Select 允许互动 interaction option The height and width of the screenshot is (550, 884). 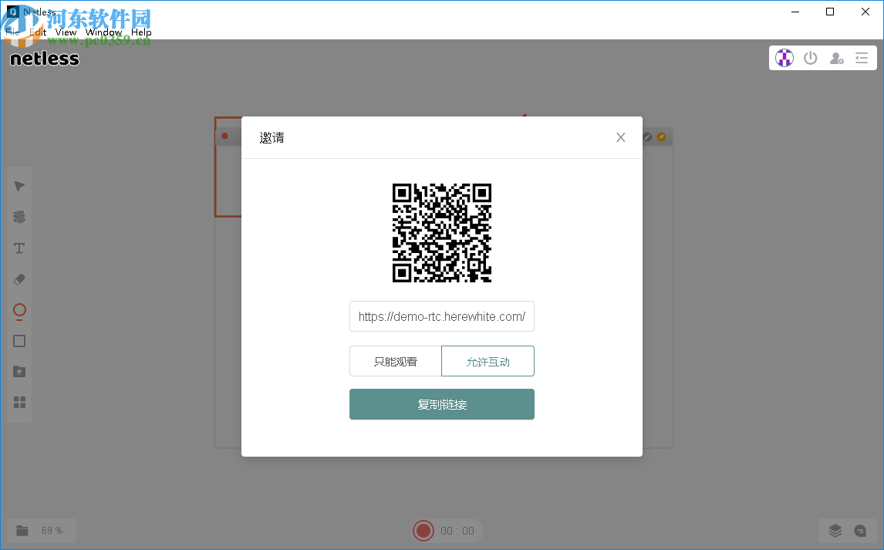[488, 361]
